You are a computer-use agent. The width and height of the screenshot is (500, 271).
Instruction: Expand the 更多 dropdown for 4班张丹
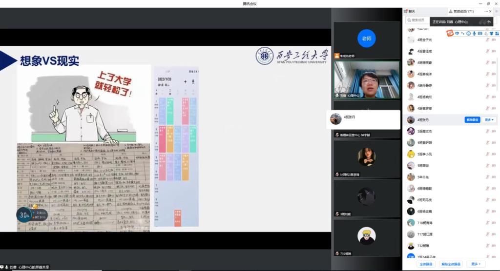pyautogui.click(x=489, y=119)
